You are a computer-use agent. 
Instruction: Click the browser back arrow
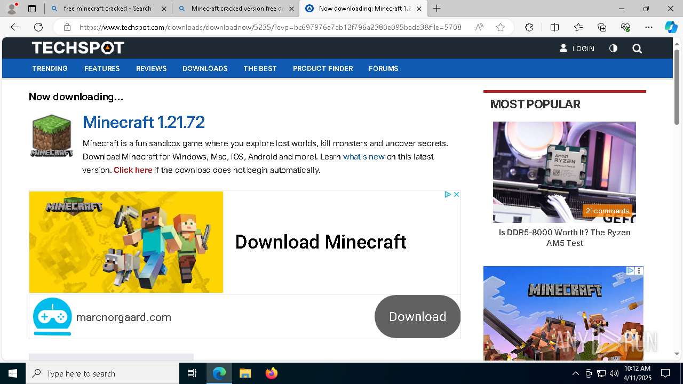(15, 27)
